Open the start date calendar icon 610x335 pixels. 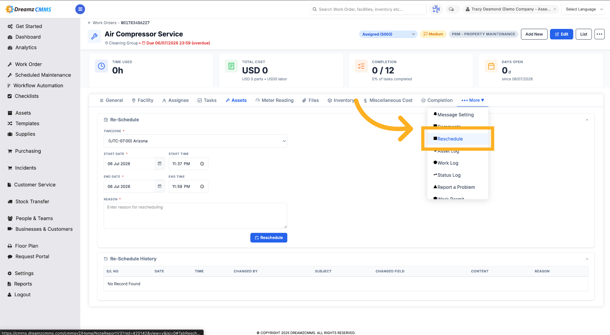159,164
